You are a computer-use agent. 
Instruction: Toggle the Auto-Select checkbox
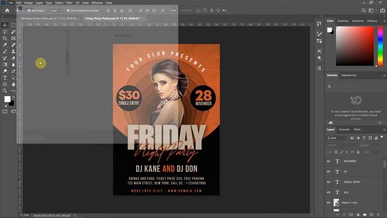[x=29, y=11]
